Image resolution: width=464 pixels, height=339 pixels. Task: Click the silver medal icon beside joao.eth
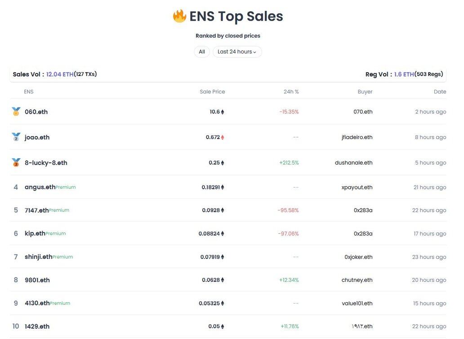point(16,137)
